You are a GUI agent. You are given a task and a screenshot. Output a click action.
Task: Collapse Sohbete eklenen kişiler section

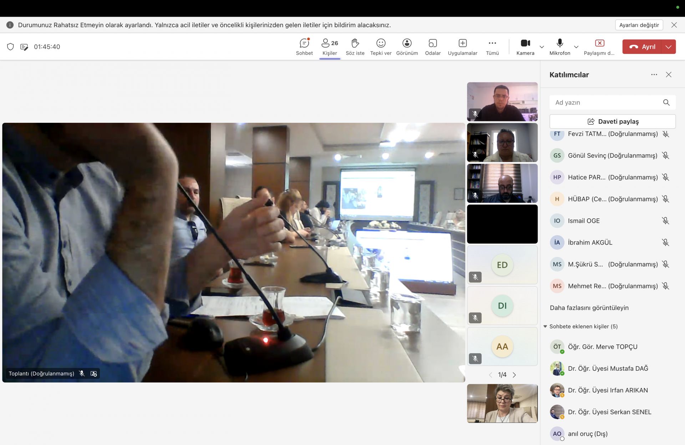545,327
